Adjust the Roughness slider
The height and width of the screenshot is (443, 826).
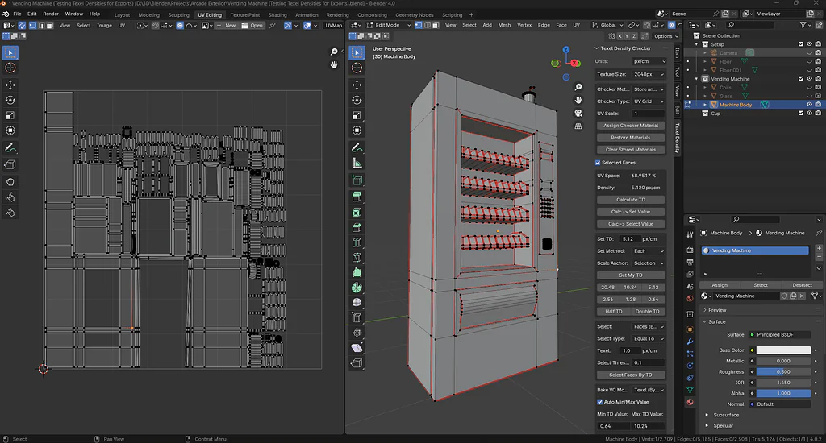coord(783,372)
